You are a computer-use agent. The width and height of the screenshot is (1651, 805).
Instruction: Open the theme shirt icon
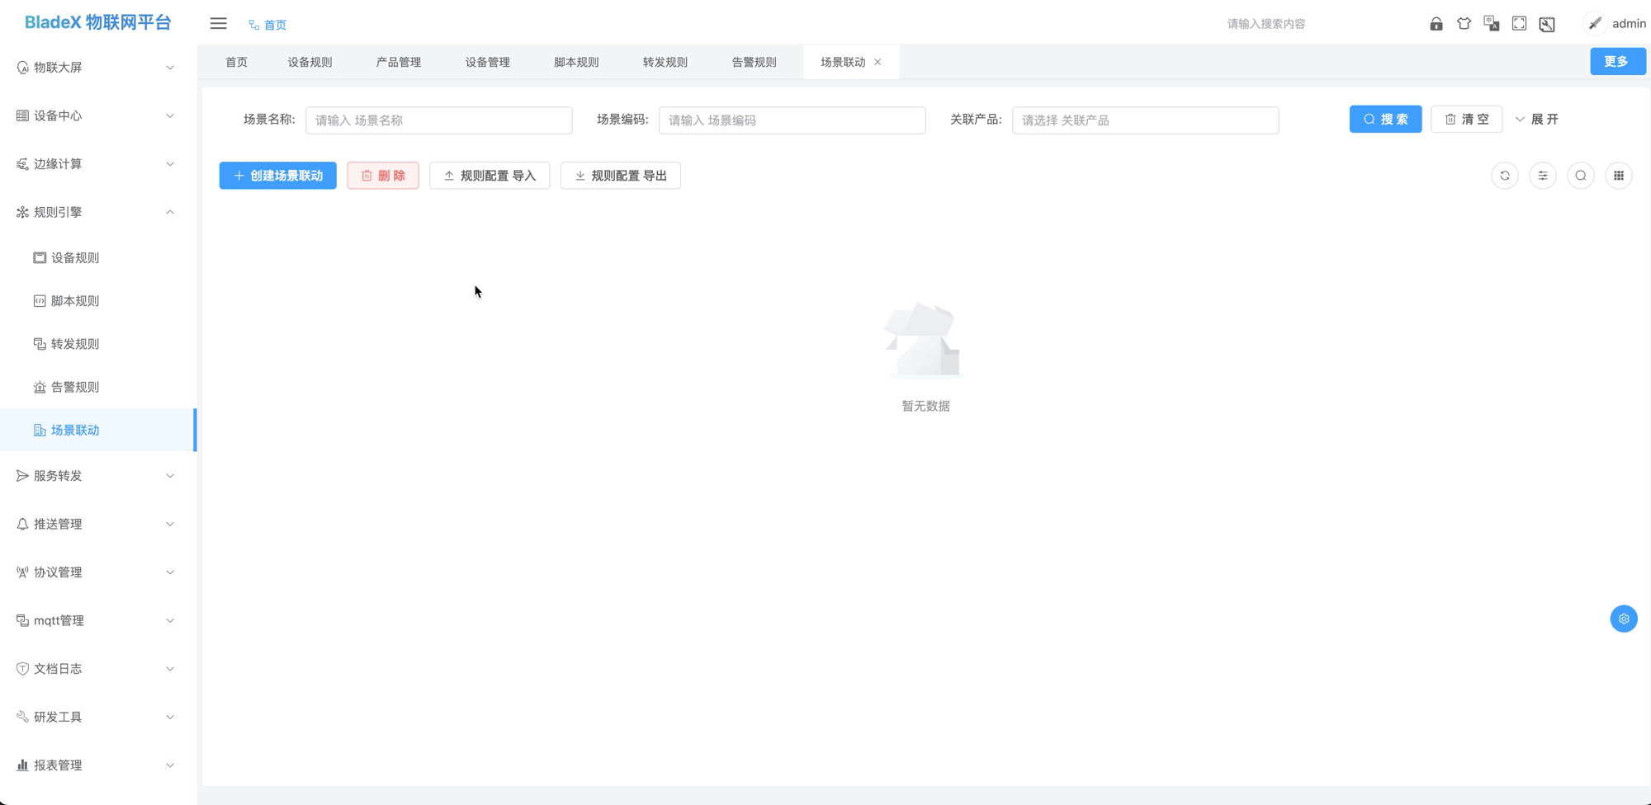point(1464,24)
